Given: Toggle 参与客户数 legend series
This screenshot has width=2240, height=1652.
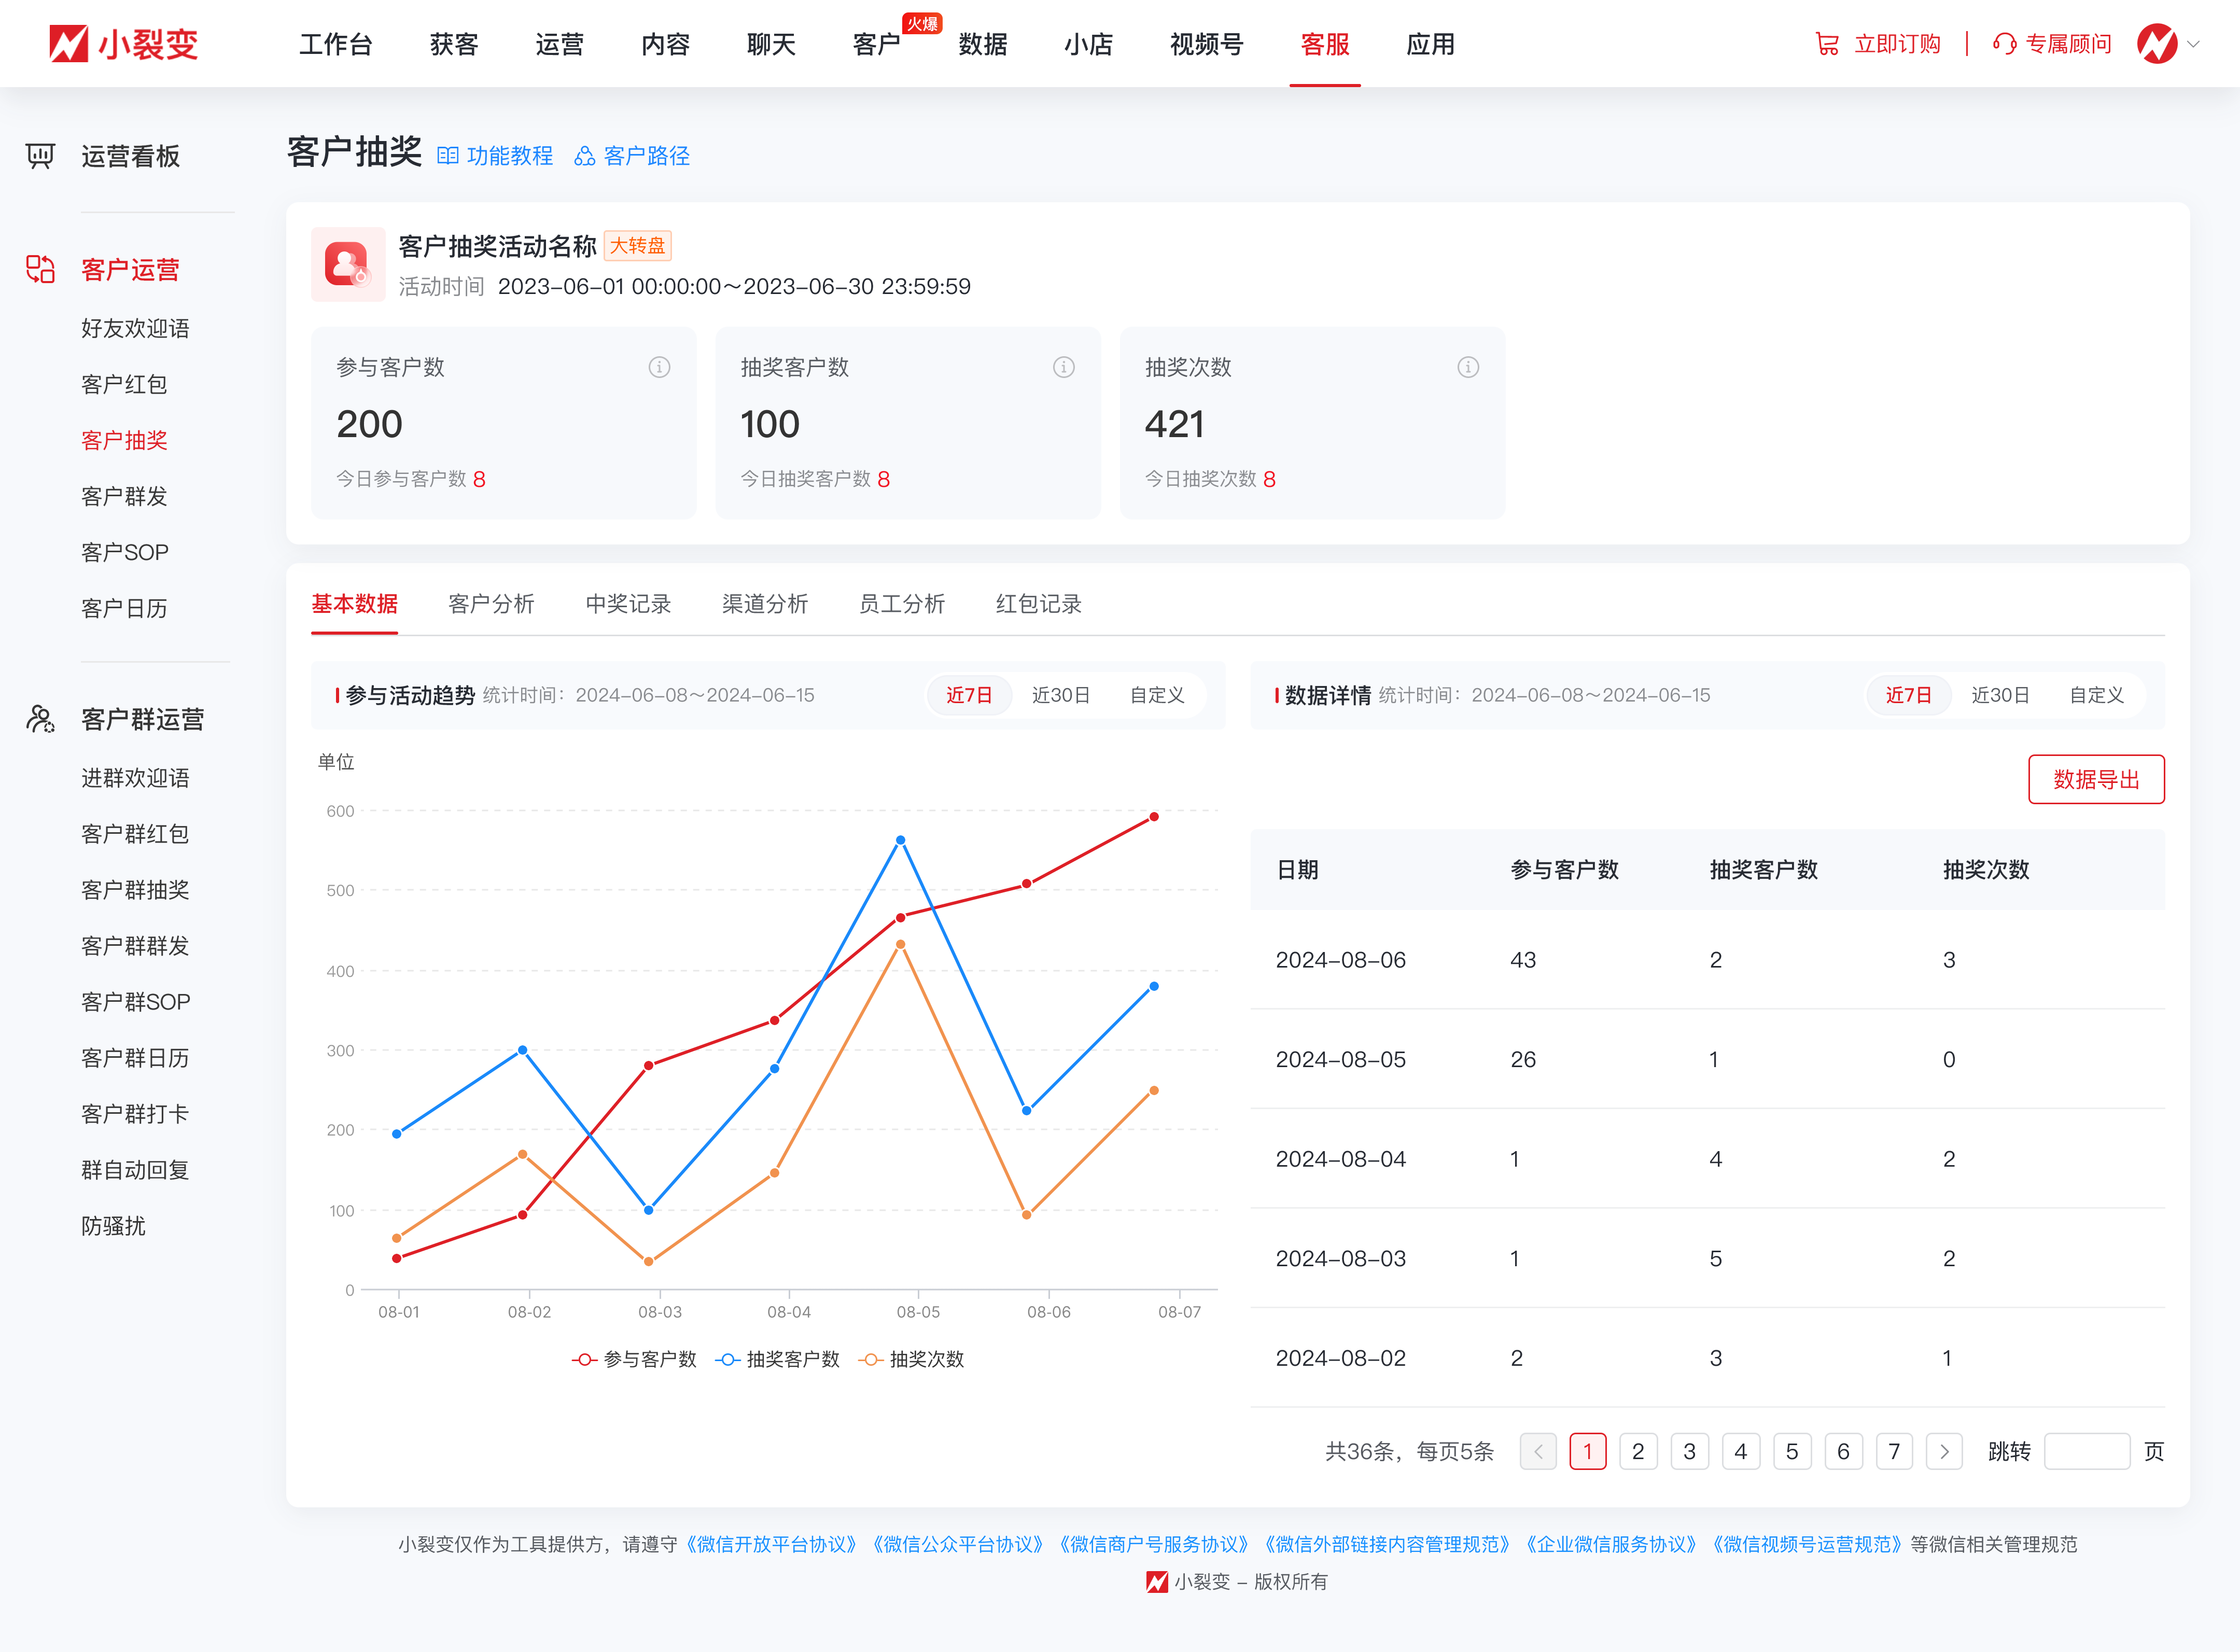Looking at the screenshot, I should click(634, 1359).
